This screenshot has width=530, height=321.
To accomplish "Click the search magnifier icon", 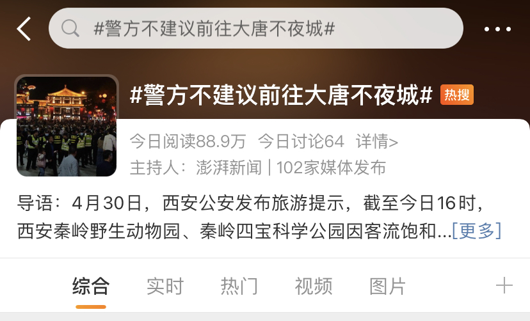I will (x=70, y=28).
